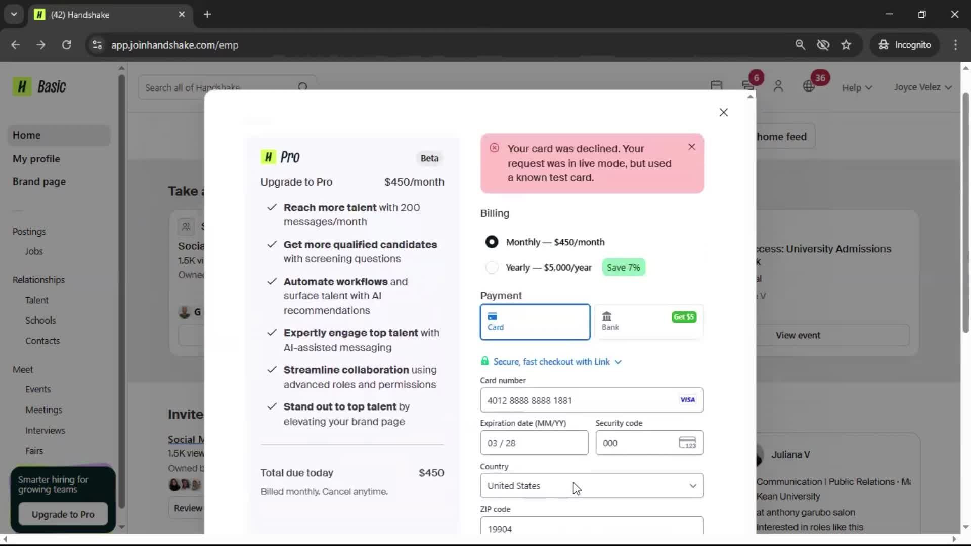Expand the Joyce Velez account menu
971x546 pixels.
[x=923, y=87]
